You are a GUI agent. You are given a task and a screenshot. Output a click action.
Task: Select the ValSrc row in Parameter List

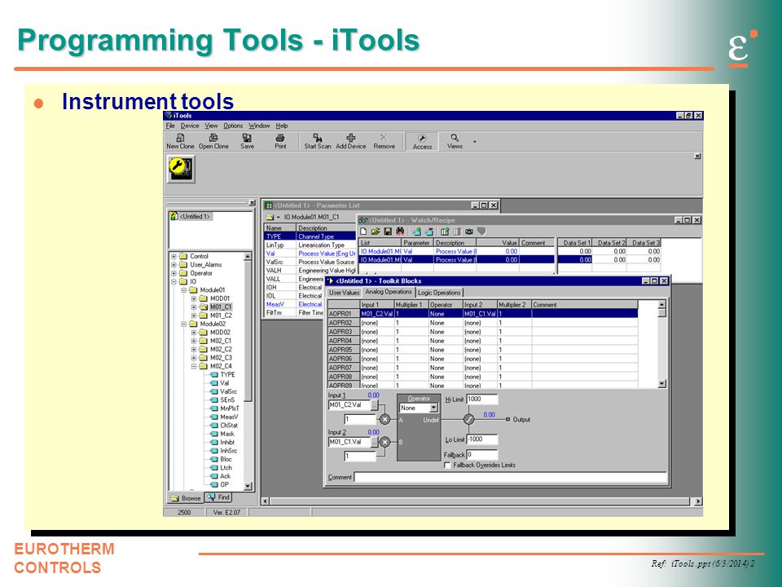point(310,262)
